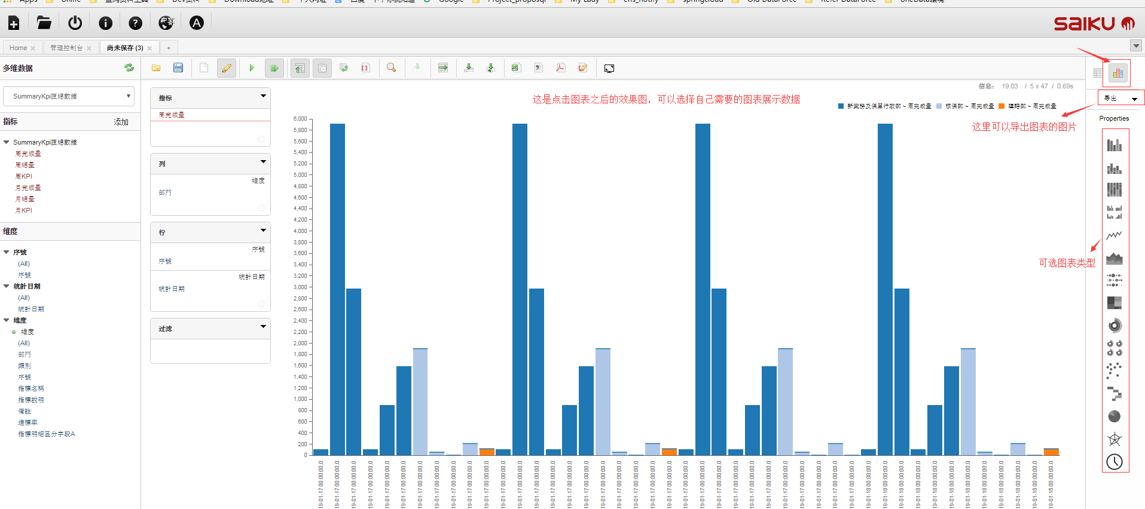Open the help question-mark icon
The height and width of the screenshot is (509, 1145).
pyautogui.click(x=136, y=23)
